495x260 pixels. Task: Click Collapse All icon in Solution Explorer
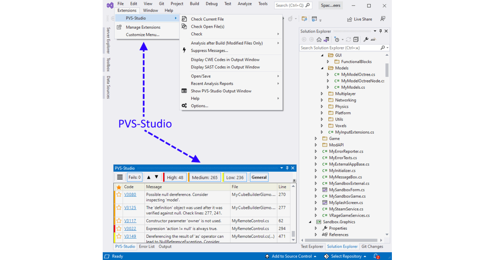point(356,40)
